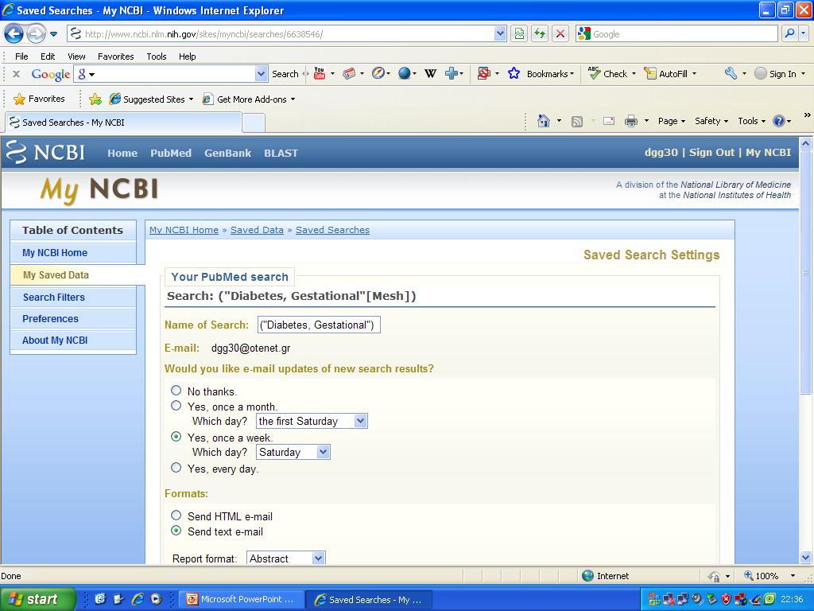The height and width of the screenshot is (611, 814).
Task: Open the Help menu
Action: pos(188,56)
